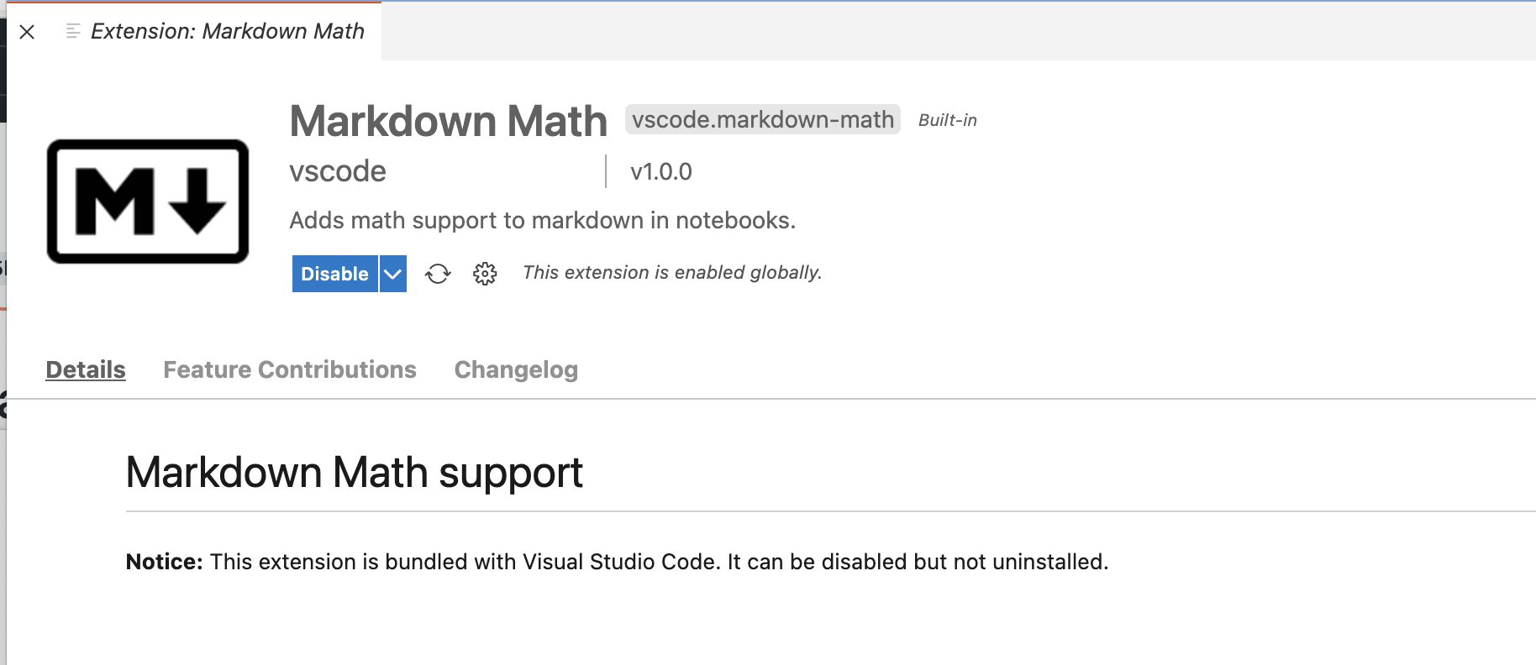Click the version label v1.0.0
The image size is (1536, 665).
coord(658,171)
